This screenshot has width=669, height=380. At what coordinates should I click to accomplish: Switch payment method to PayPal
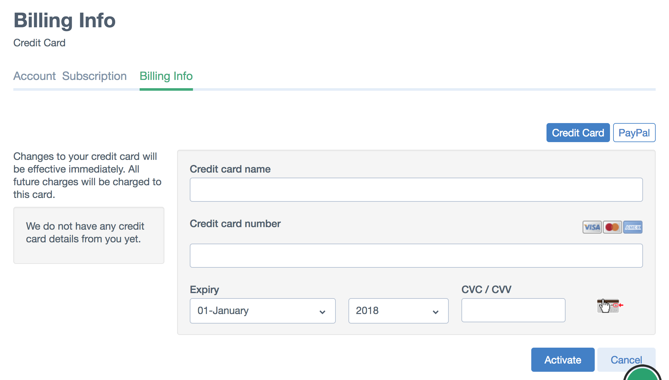pos(634,133)
